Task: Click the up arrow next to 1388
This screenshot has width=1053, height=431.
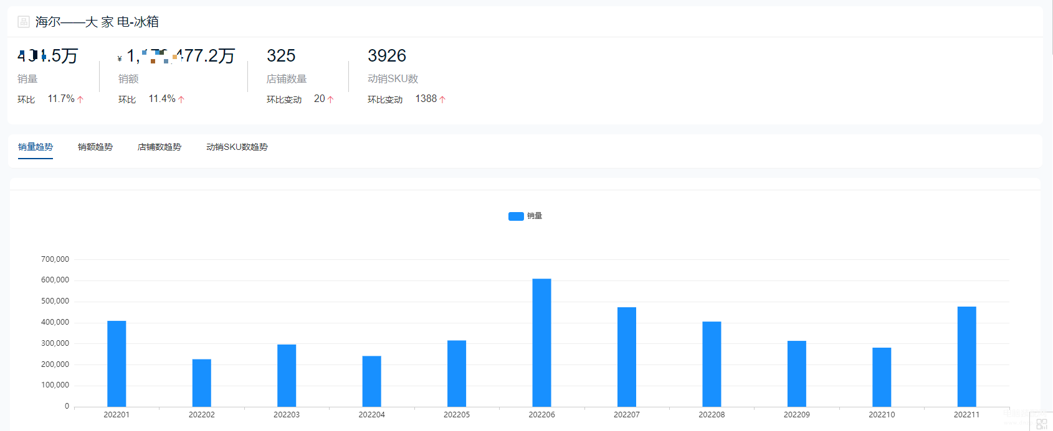Action: point(442,100)
